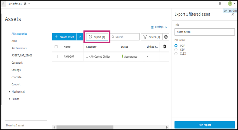Tick the checkbox for AHU-997 row
The width and height of the screenshot is (238, 130).
pos(56,57)
